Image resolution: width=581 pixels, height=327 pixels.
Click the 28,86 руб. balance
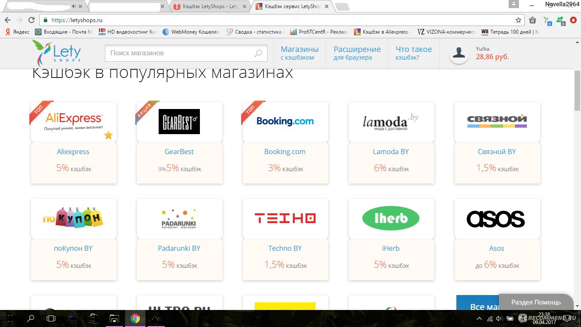point(492,57)
